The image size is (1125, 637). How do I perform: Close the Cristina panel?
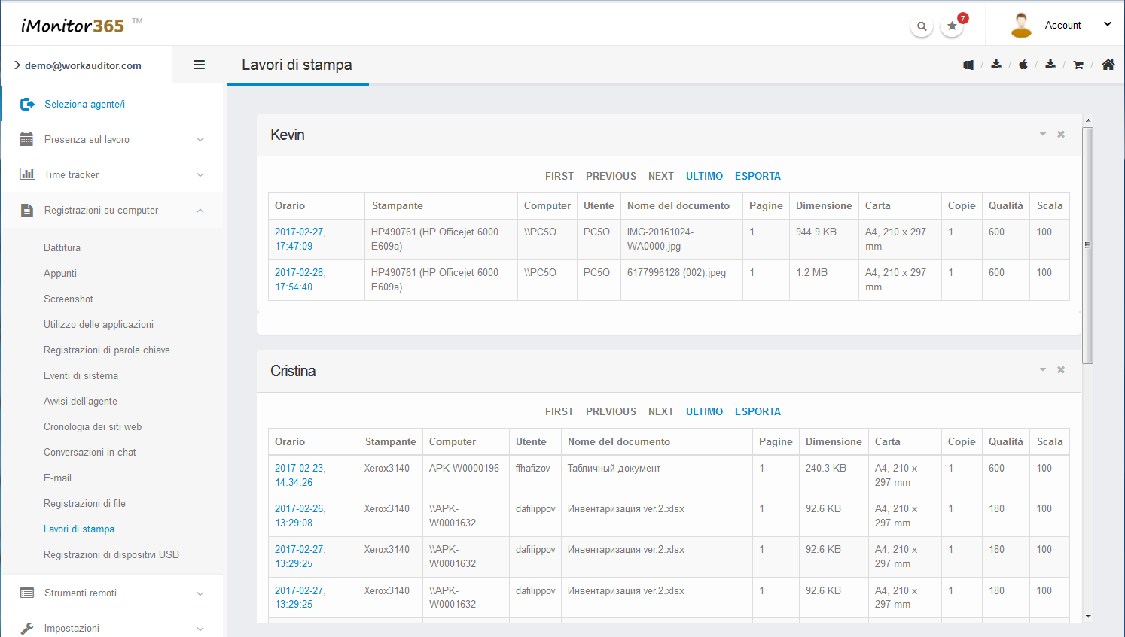tap(1061, 370)
